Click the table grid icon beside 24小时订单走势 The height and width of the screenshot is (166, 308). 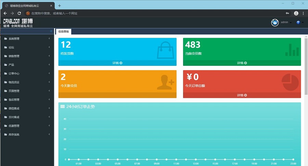click(63, 107)
